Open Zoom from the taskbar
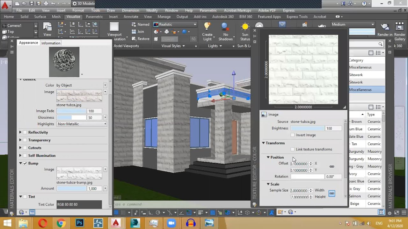 click(172, 223)
